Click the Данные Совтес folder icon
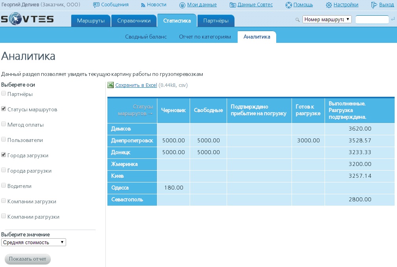Screen dimensions: 397x267 (x=233, y=5)
